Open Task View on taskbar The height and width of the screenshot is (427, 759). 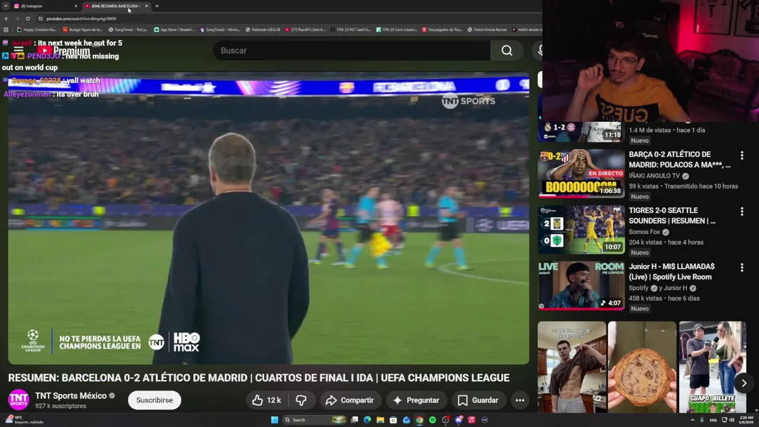pos(355,420)
